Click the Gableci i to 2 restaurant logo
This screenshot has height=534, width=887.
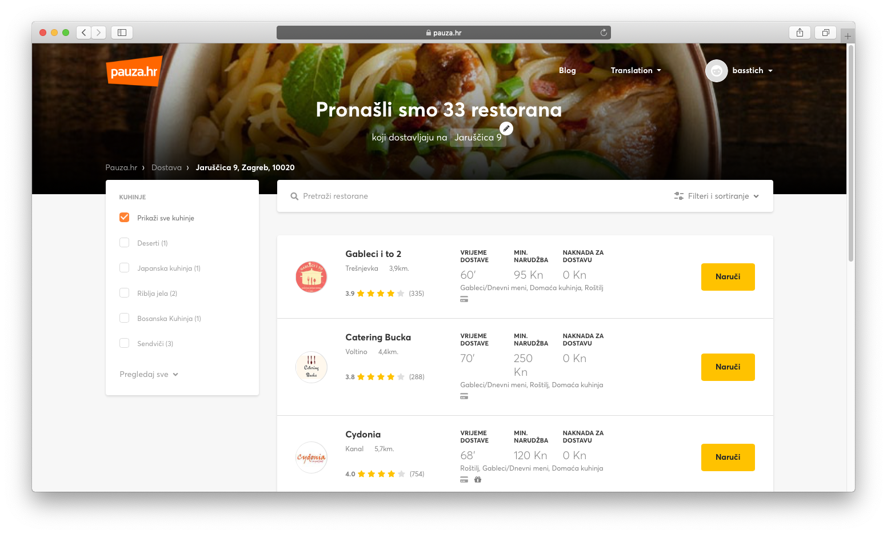pyautogui.click(x=311, y=277)
